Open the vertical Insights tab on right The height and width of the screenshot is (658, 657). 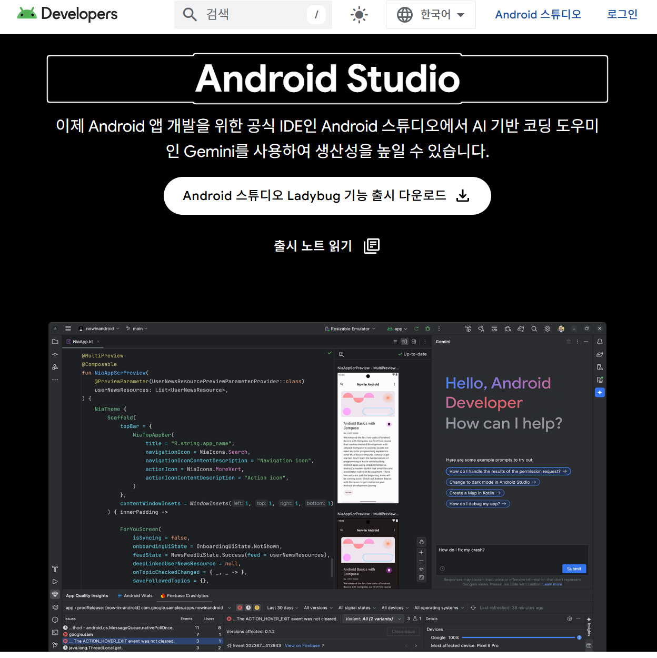tap(589, 627)
